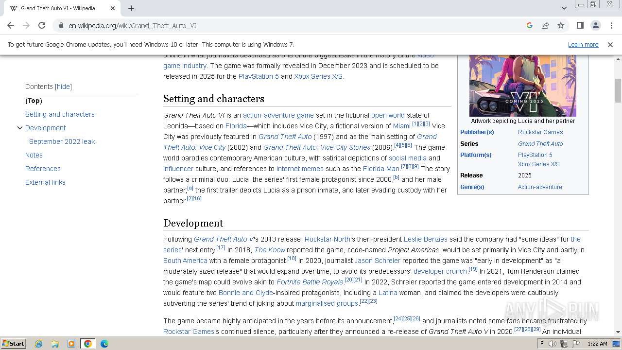Open the Google search icon in address bar
This screenshot has width=622, height=350.
click(530, 26)
